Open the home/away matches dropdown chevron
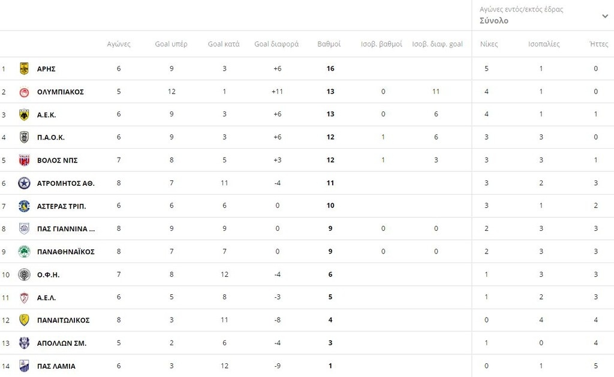The width and height of the screenshot is (614, 377). coord(604,16)
